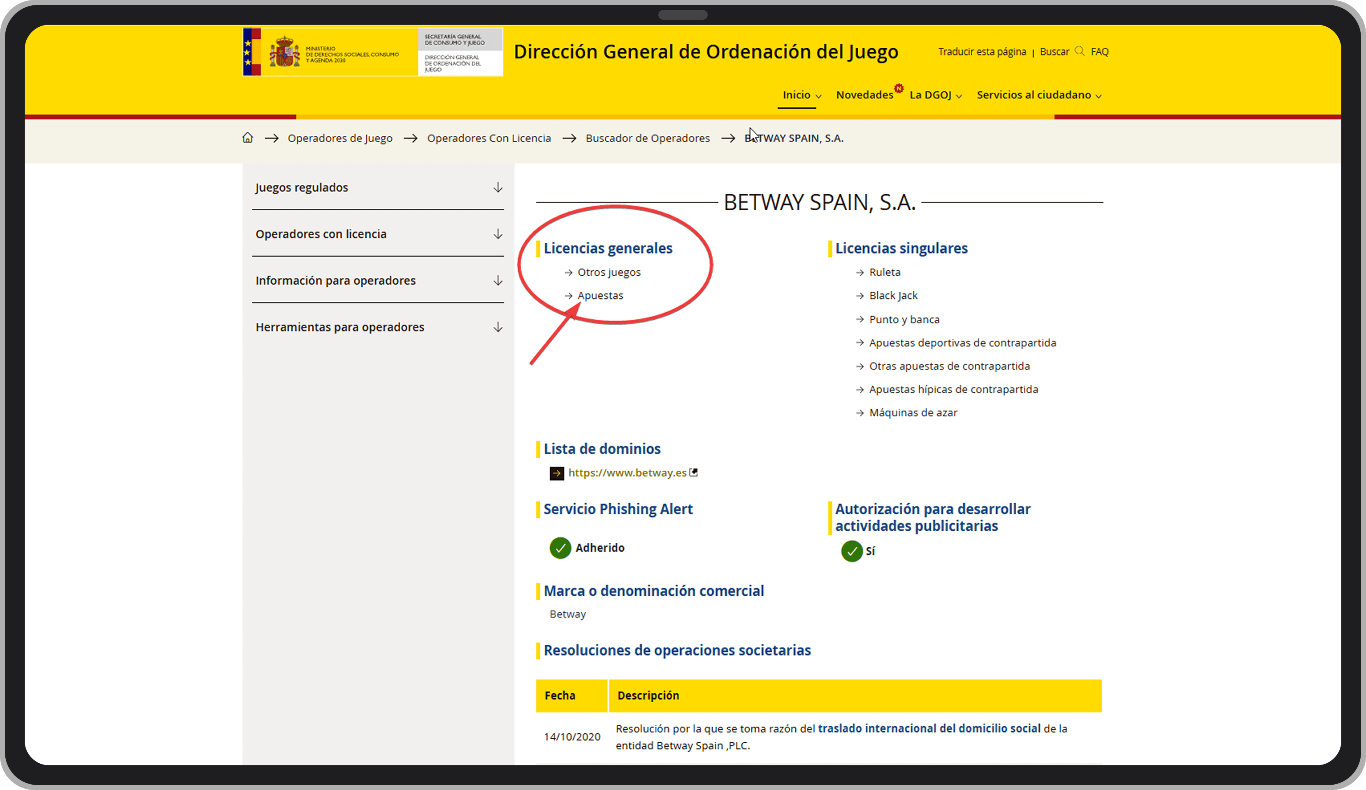The height and width of the screenshot is (790, 1366).
Task: Click the green check icon next to Sí
Action: [x=852, y=551]
